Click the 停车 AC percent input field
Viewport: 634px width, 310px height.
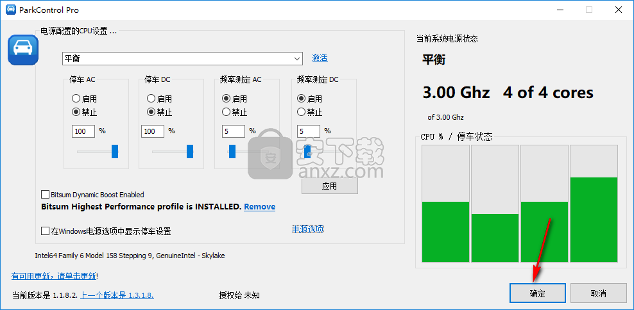83,131
